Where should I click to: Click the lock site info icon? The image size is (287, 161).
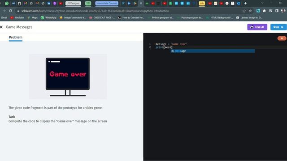click(18, 11)
